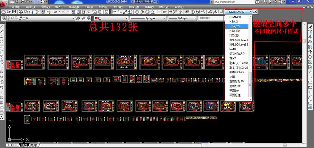Select the Angular dimension tool
The image size is (314, 148).
[152, 12]
